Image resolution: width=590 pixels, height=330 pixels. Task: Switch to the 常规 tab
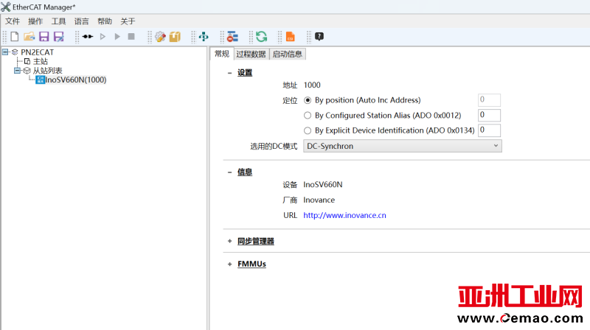click(x=222, y=54)
